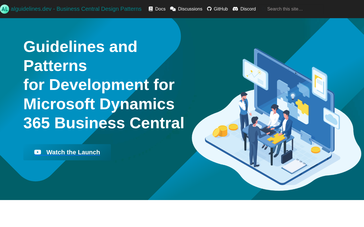Click the cloud panel in the illustration

[x=331, y=119]
